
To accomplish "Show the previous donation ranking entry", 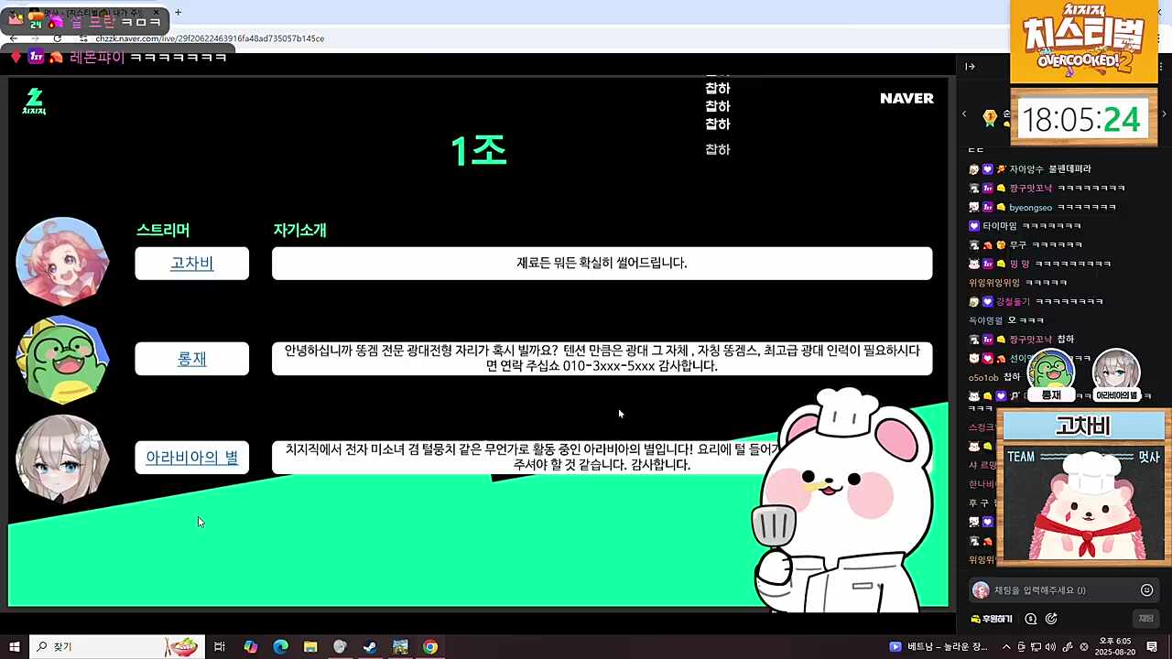I will click(964, 113).
